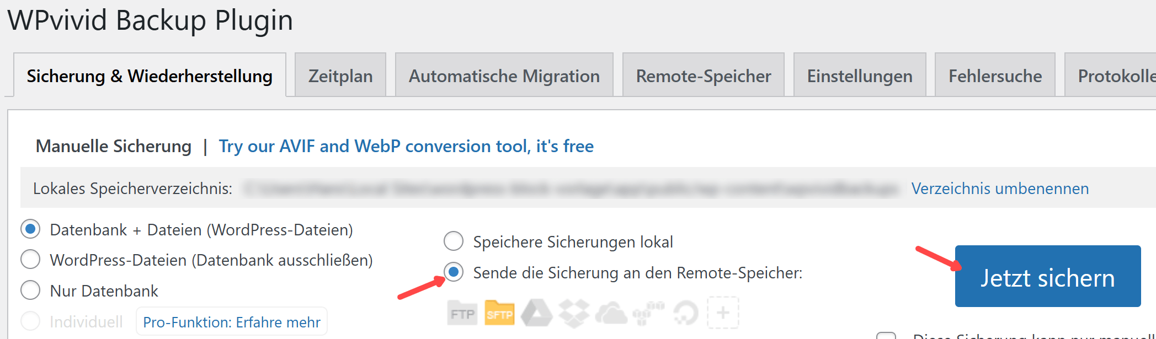Open the Zeitplan tab
This screenshot has height=339, width=1156.
(340, 76)
